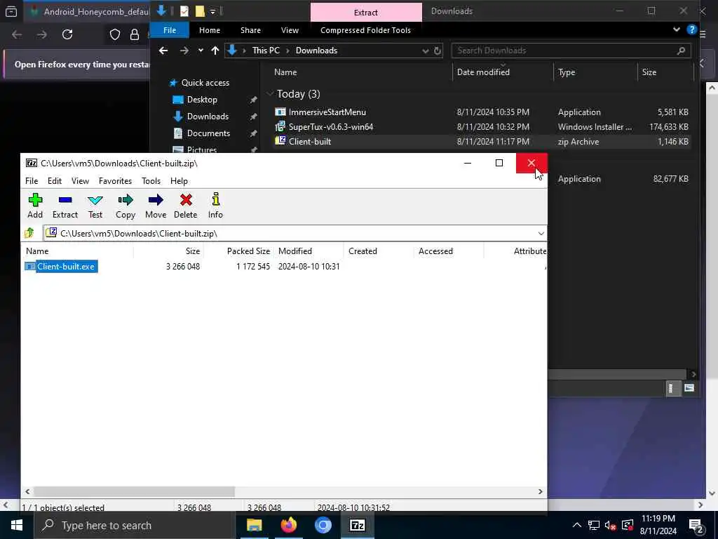
Task: Click the 7-Zip address path field
Action: [295, 233]
